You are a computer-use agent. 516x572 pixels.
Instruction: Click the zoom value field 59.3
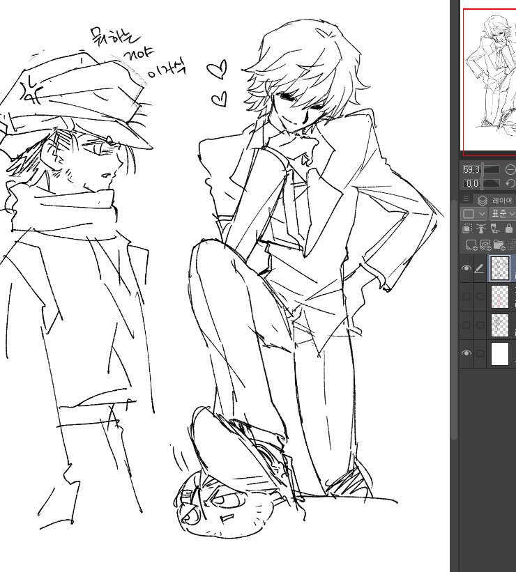click(x=471, y=169)
